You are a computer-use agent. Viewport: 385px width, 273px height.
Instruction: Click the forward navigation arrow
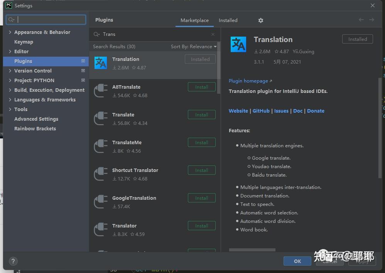click(x=371, y=20)
